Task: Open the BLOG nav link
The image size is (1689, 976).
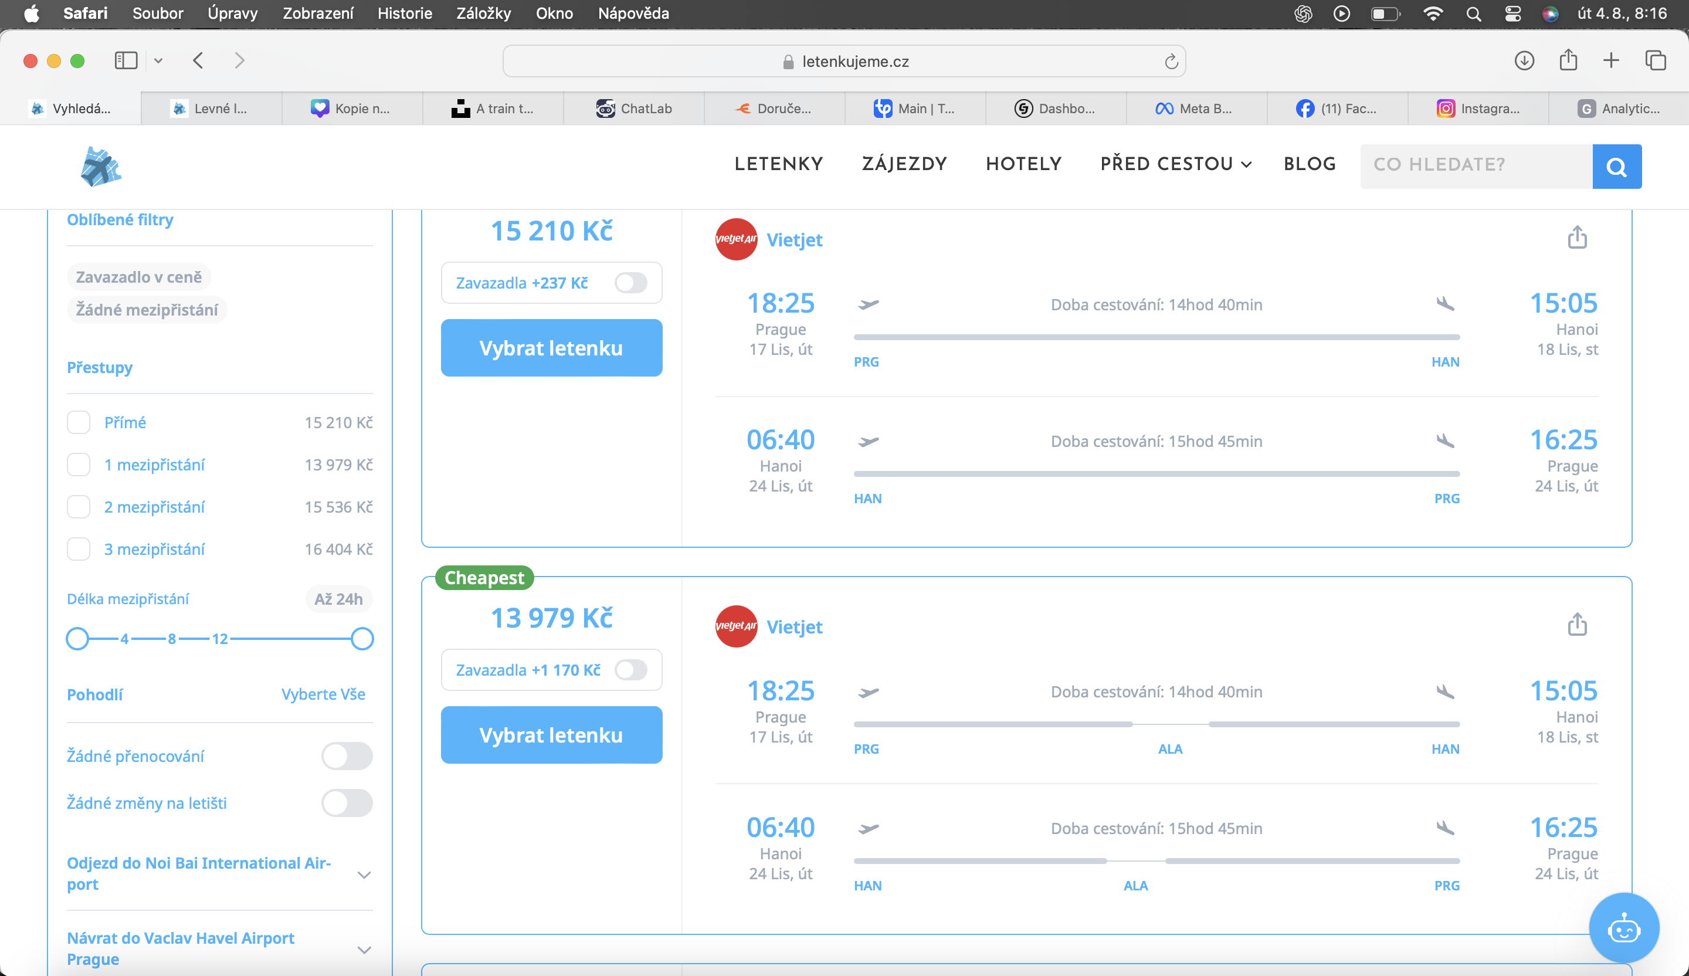Action: pyautogui.click(x=1310, y=164)
